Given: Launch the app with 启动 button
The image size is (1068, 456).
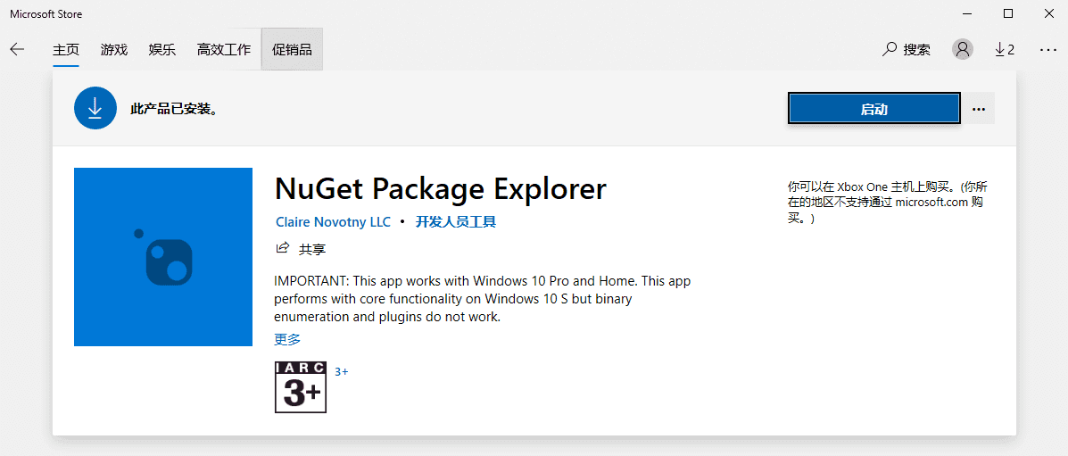Looking at the screenshot, I should click(x=873, y=109).
